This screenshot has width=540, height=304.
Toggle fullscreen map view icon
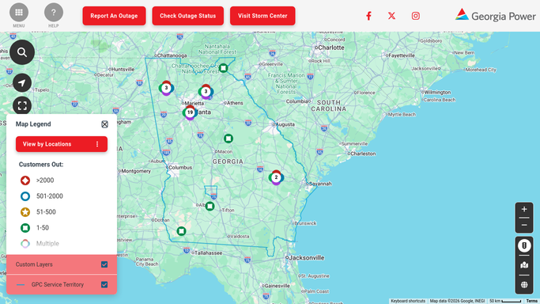[22, 105]
